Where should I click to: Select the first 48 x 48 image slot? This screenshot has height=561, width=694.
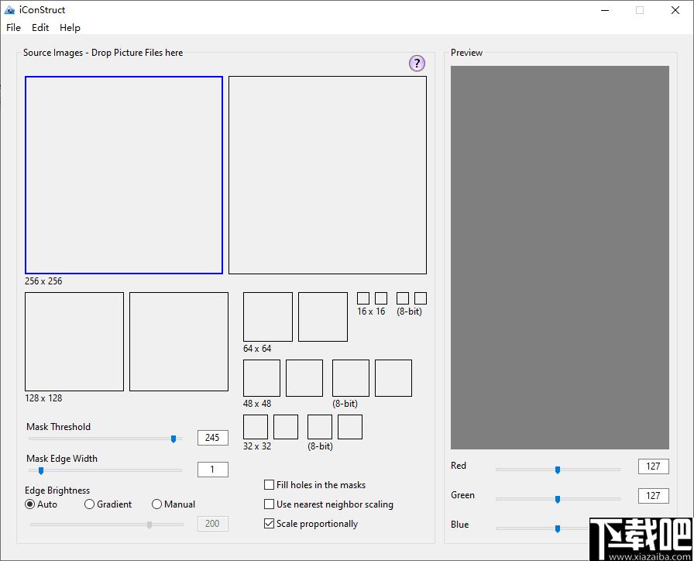click(262, 378)
